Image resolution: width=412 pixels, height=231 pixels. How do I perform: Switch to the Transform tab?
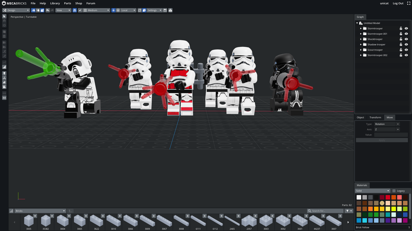375,117
